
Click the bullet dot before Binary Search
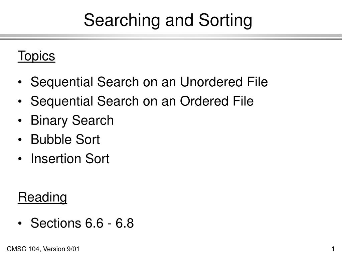click(20, 120)
